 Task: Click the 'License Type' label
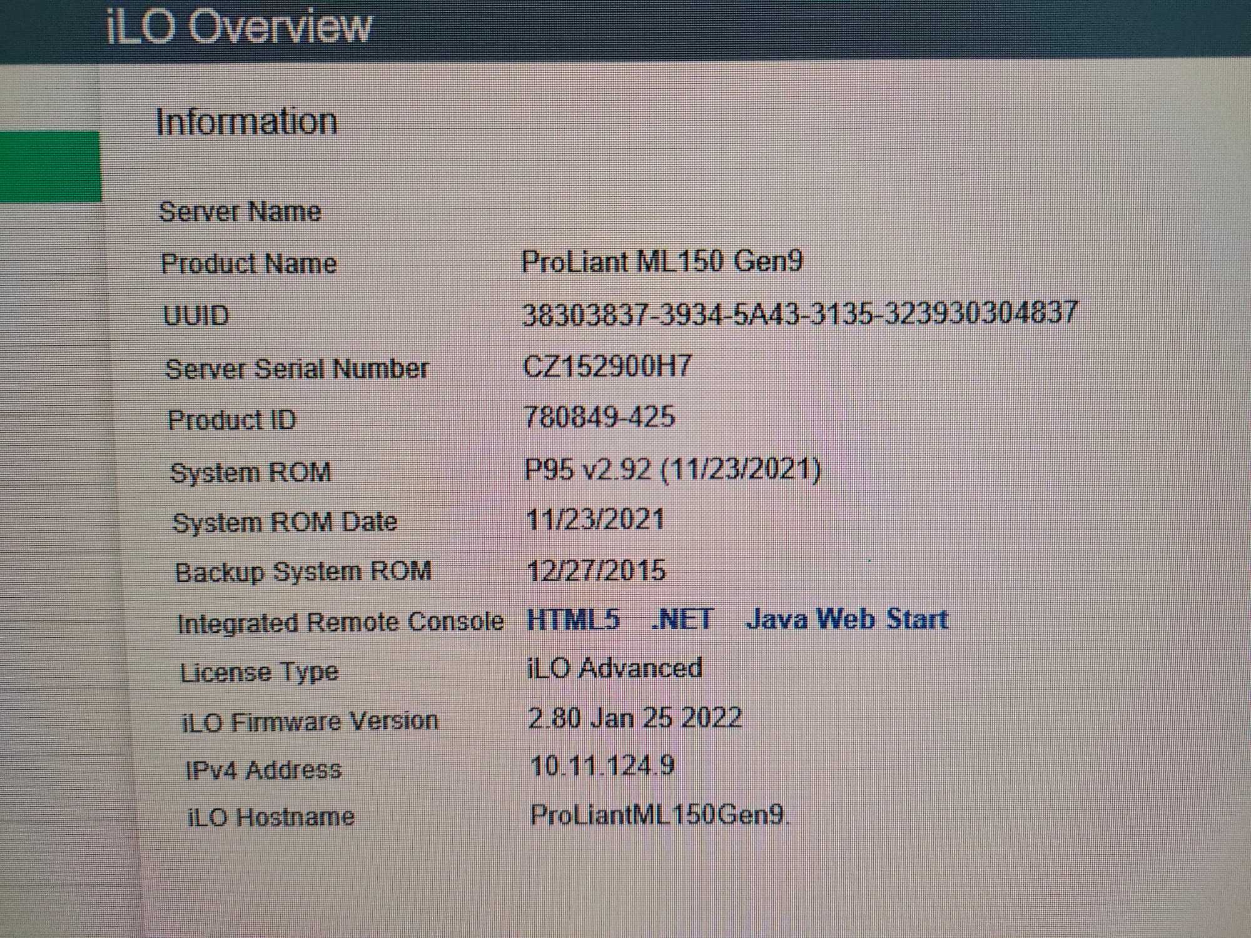point(260,673)
